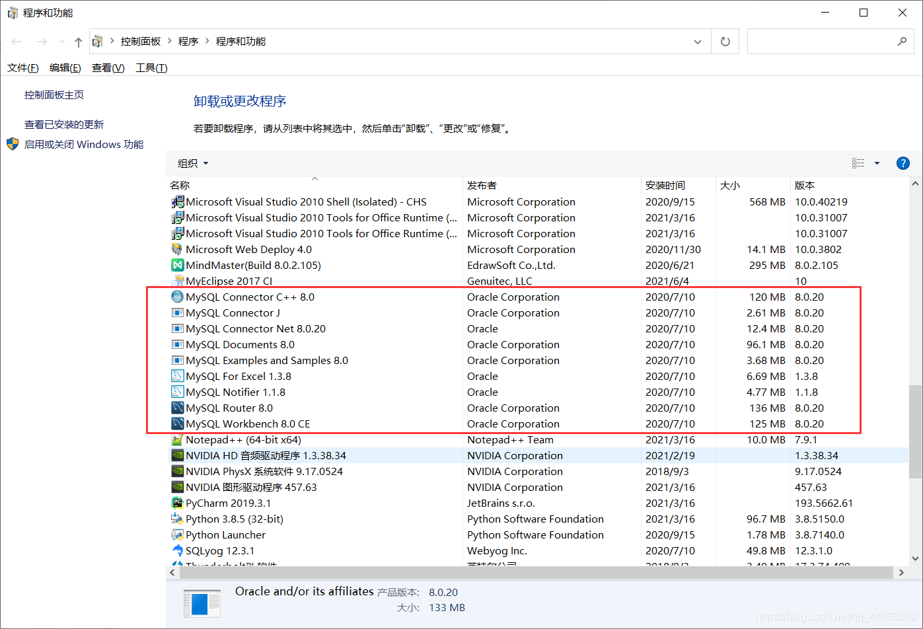Click the Microsoft Web Deploy 4.0 icon
This screenshot has height=629, width=923.
click(177, 249)
